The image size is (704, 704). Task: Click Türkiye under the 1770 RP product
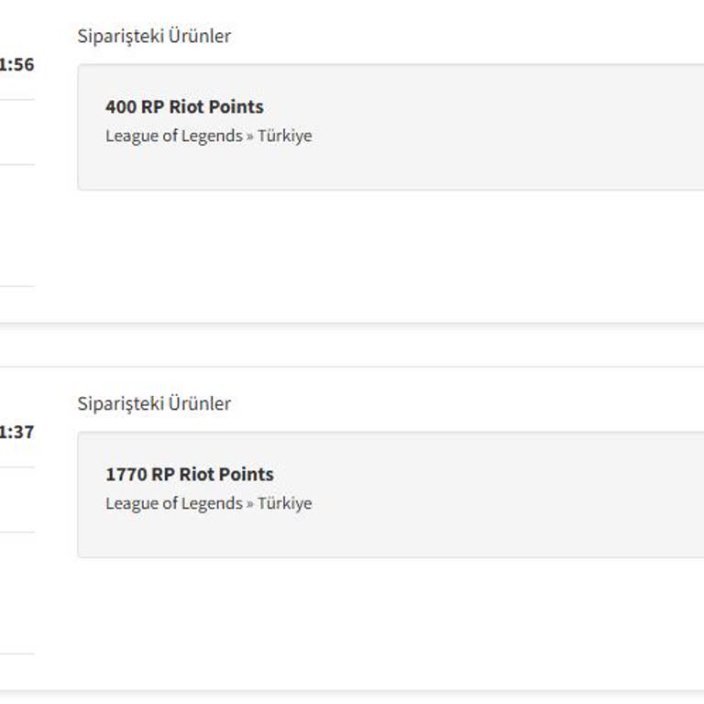point(284,504)
